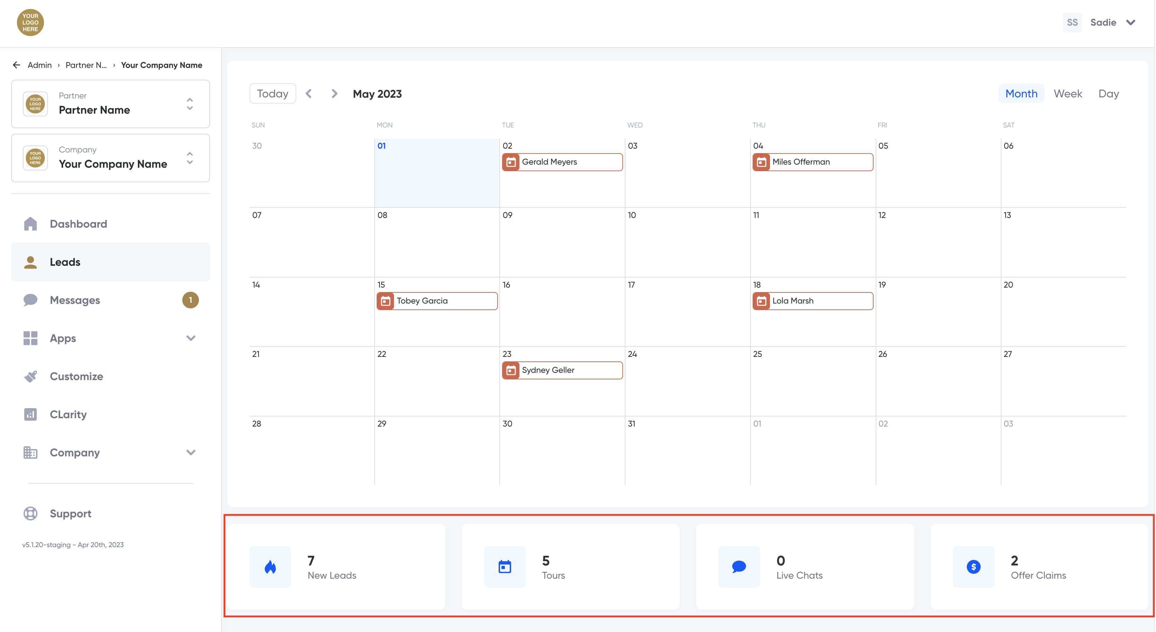This screenshot has height=632, width=1156.
Task: Switch calendar to Day view
Action: click(1109, 93)
